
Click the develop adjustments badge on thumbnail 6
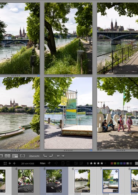click(x=89, y=191)
